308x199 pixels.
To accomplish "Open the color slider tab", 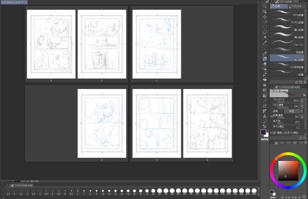I will (283, 143).
